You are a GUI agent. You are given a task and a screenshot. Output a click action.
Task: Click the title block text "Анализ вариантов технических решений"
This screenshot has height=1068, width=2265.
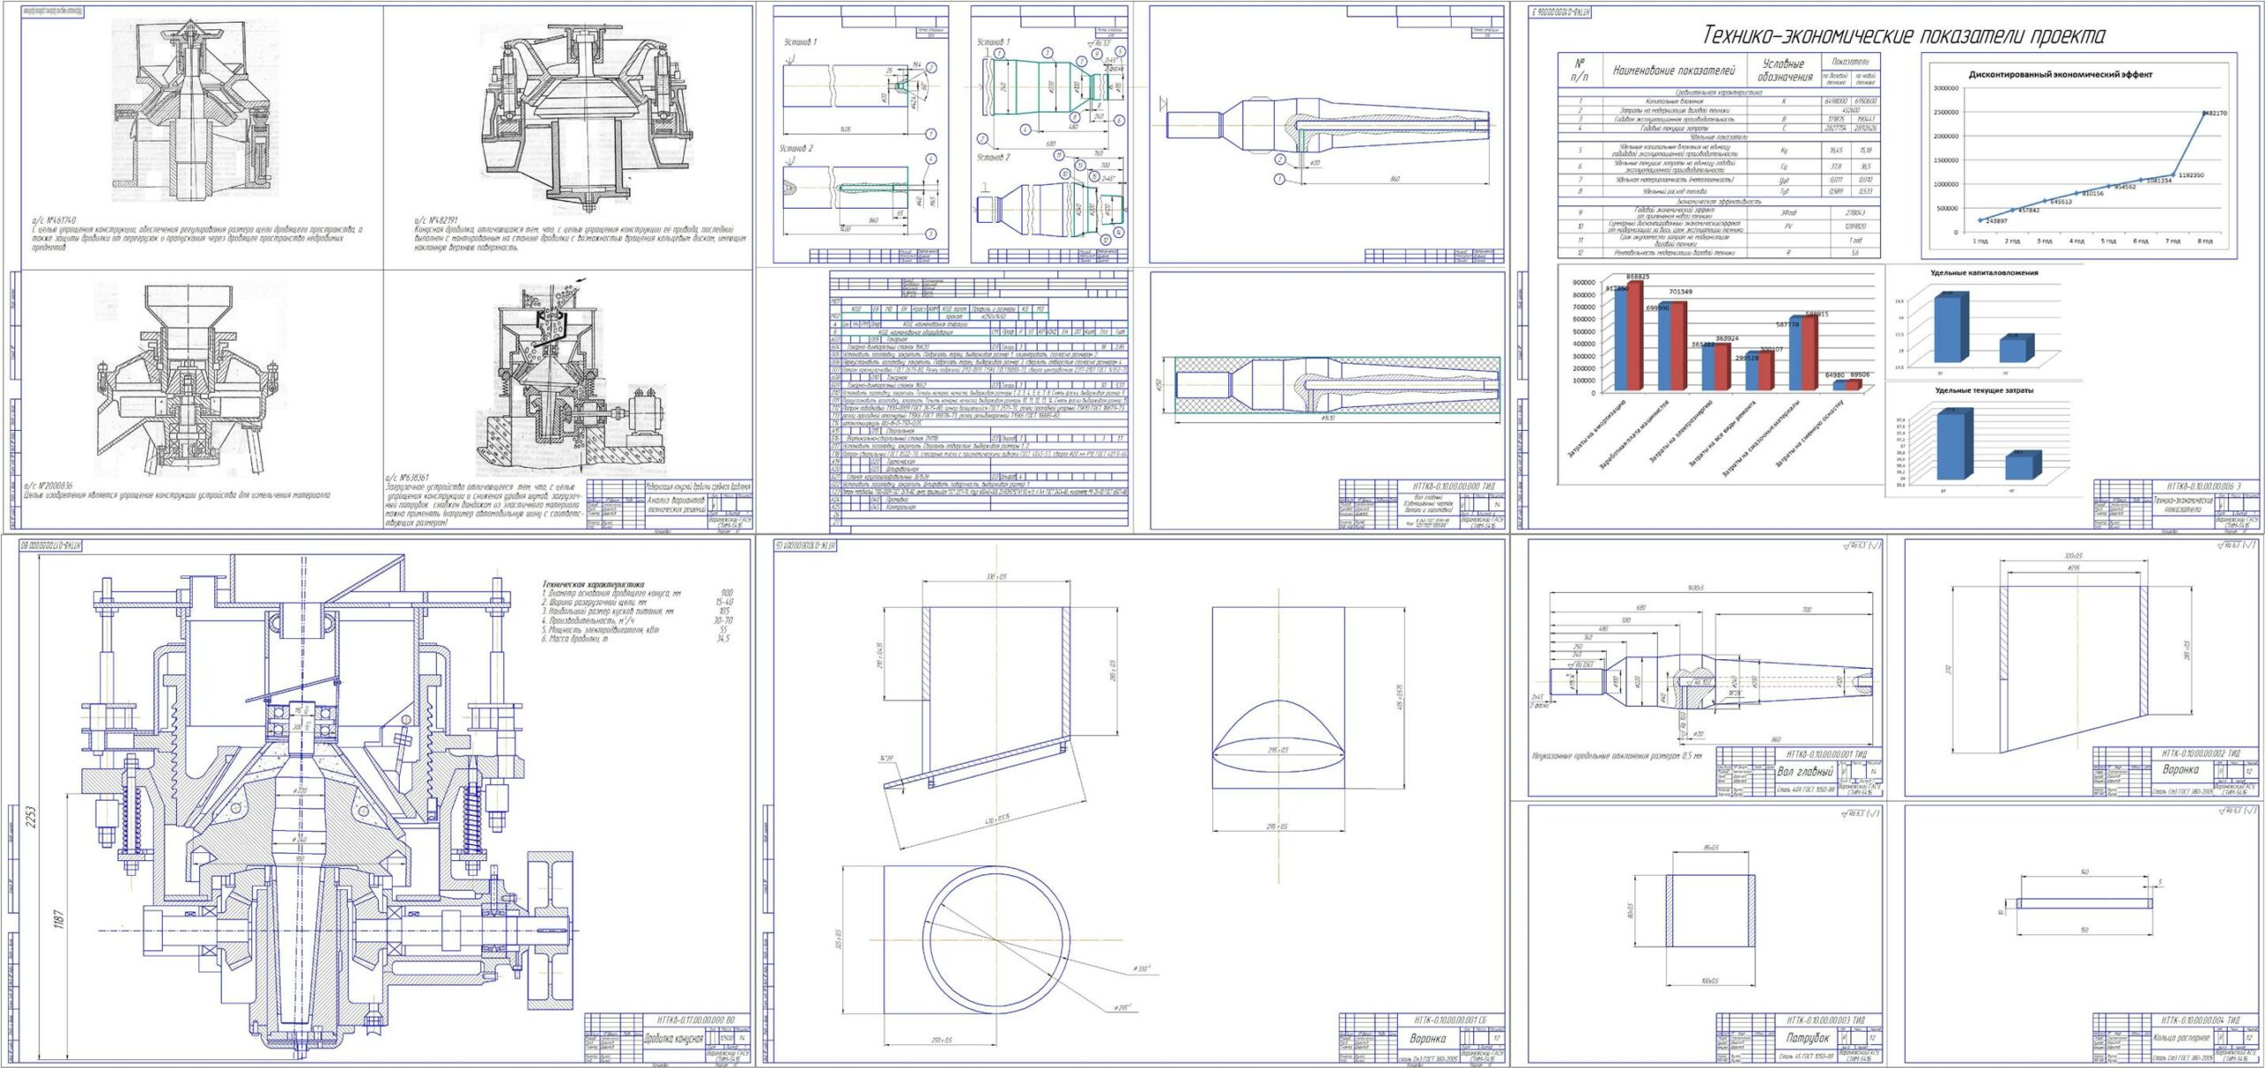pyautogui.click(x=676, y=504)
